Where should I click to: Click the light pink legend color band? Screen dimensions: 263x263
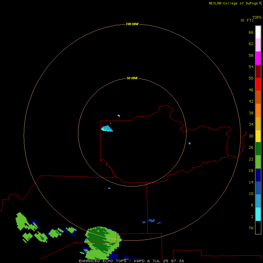(x=258, y=45)
